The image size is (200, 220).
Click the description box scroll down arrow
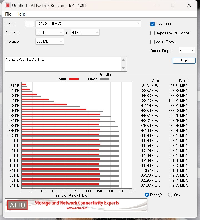[124, 68]
